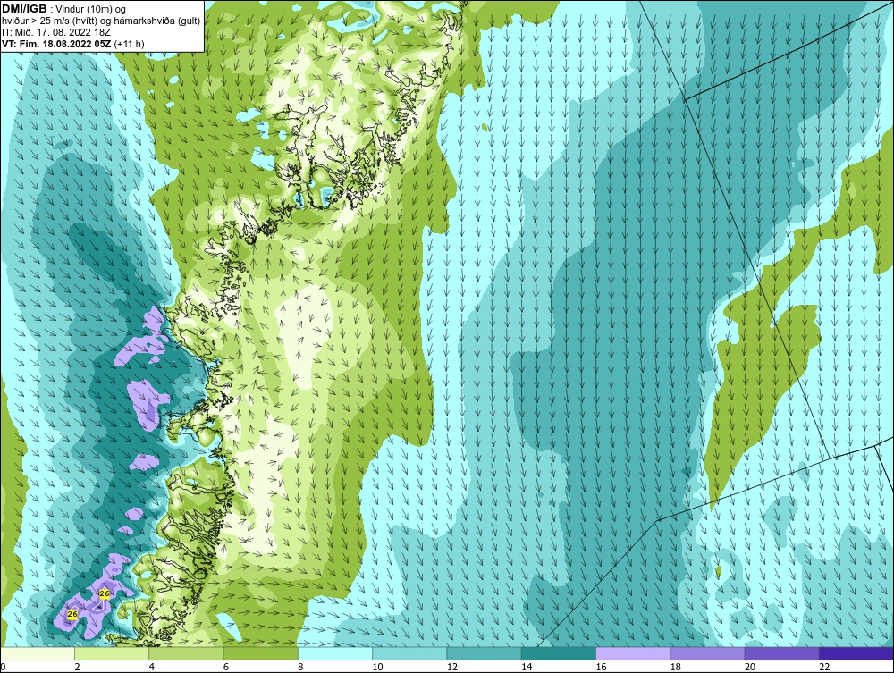The width and height of the screenshot is (894, 673).
Task: Click the 8-10 m/s pale cyan swatch
Action: point(335,653)
